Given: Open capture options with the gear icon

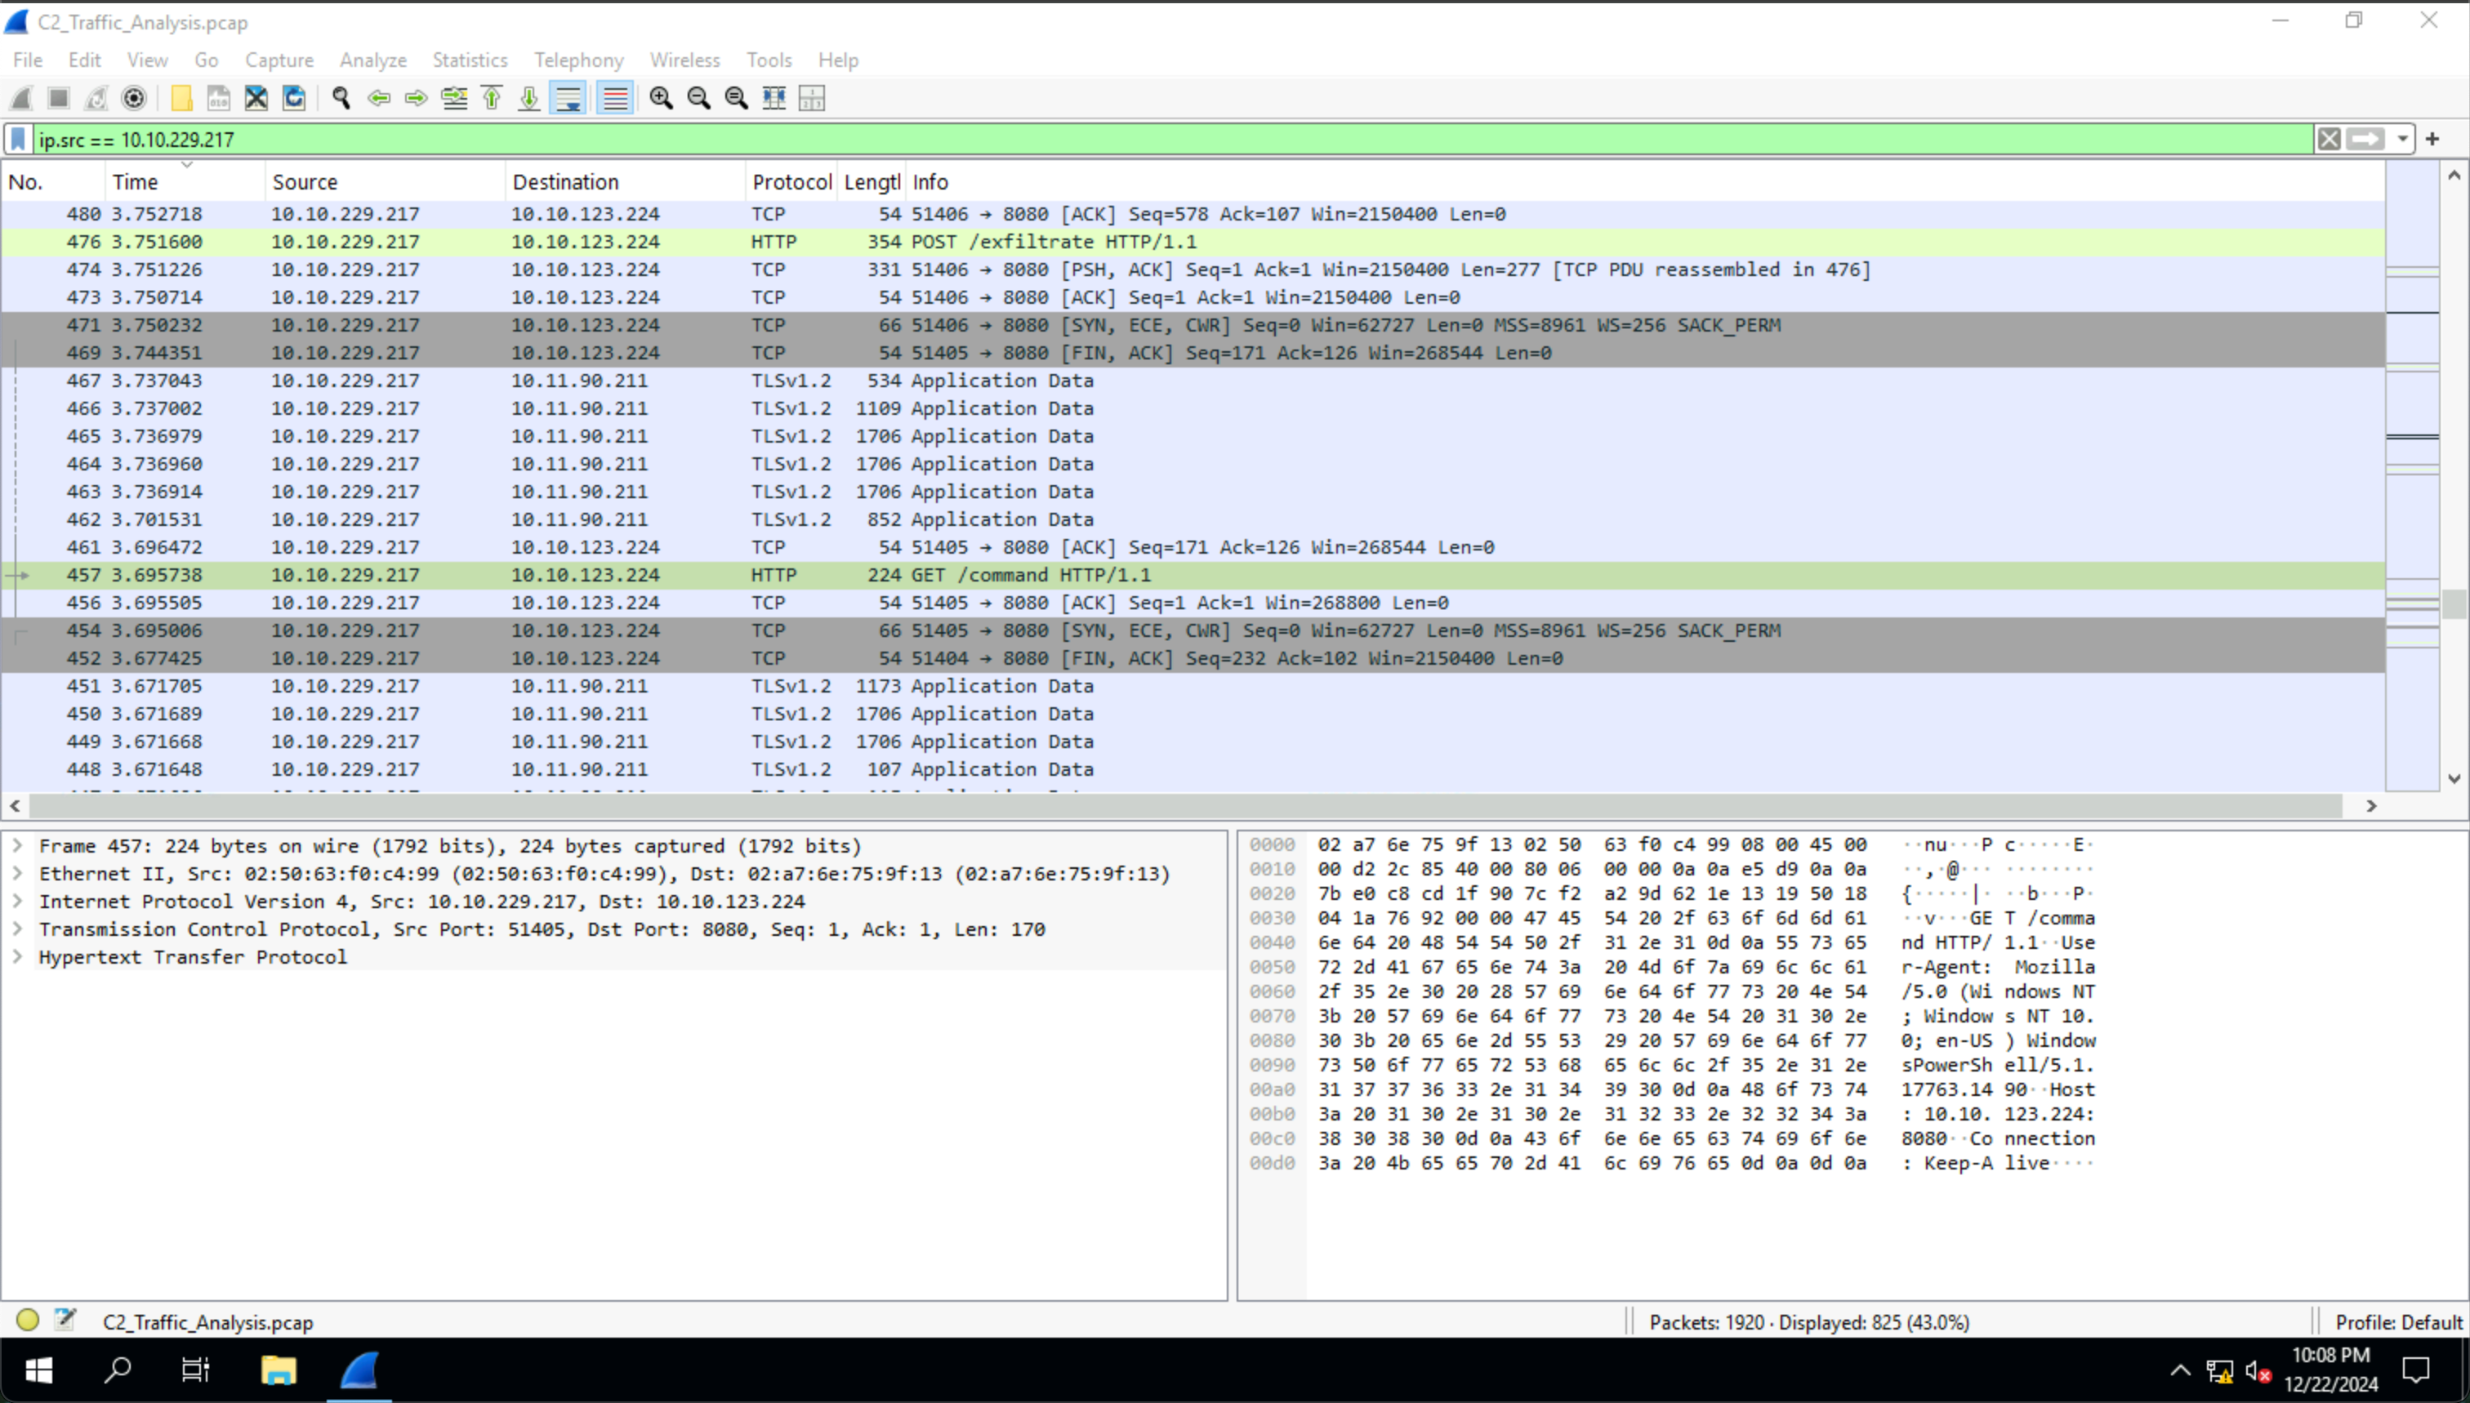Looking at the screenshot, I should coord(133,97).
